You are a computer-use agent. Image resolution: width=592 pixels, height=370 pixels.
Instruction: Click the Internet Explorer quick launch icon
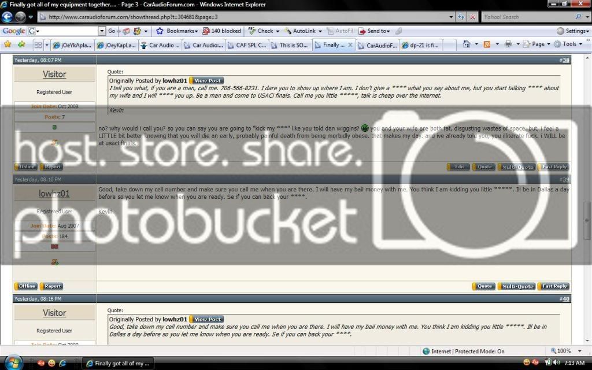[x=62, y=363]
